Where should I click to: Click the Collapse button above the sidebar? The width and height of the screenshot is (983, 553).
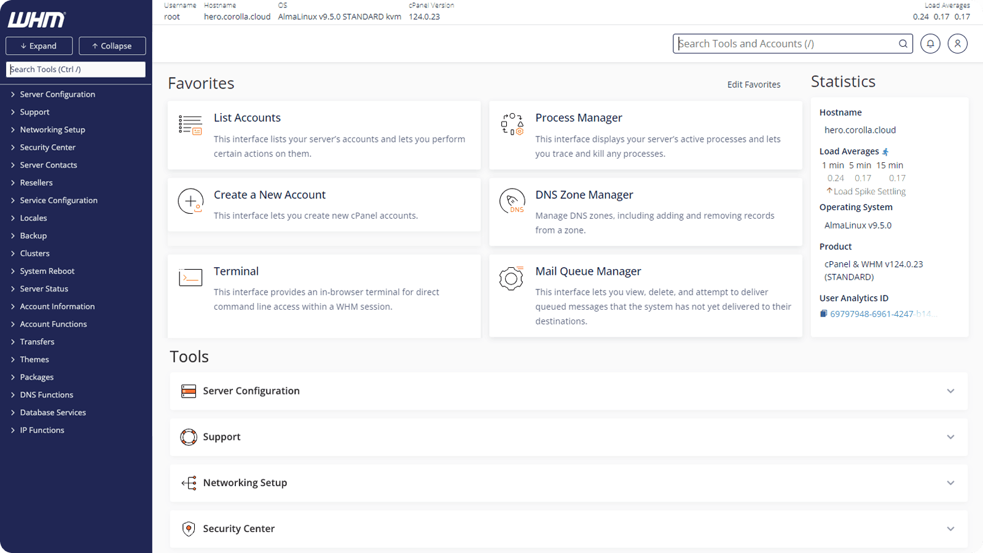(x=112, y=45)
